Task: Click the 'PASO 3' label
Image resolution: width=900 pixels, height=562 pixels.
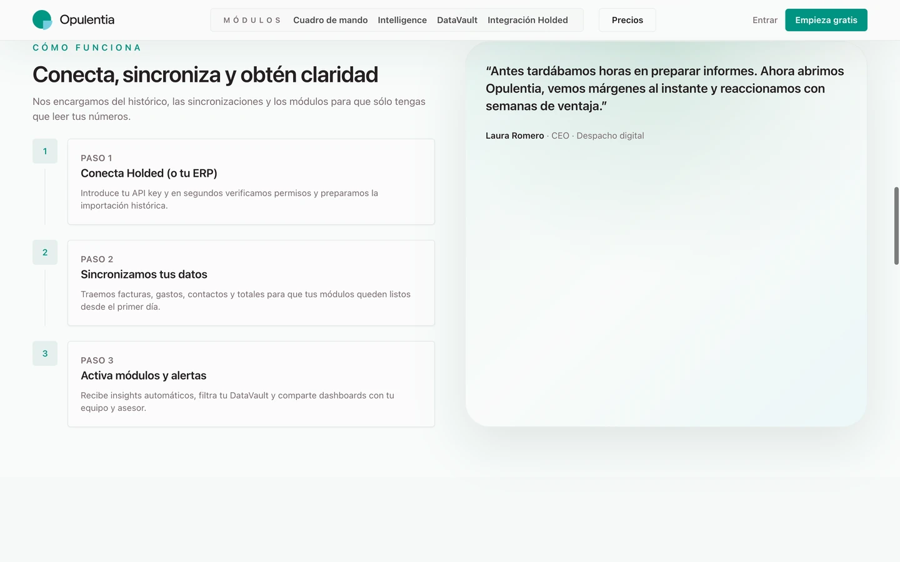Action: (97, 360)
